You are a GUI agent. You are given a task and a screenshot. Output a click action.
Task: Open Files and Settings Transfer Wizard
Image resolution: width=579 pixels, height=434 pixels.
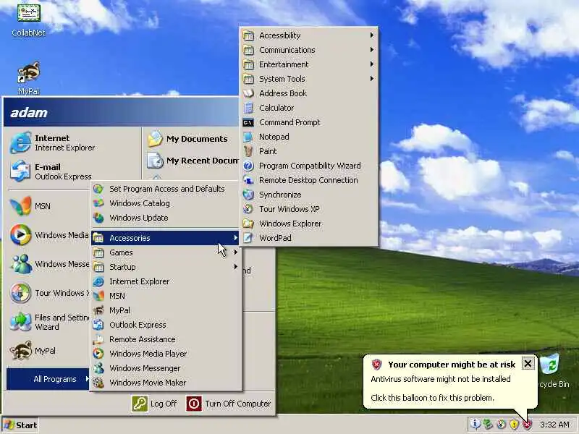coord(48,322)
